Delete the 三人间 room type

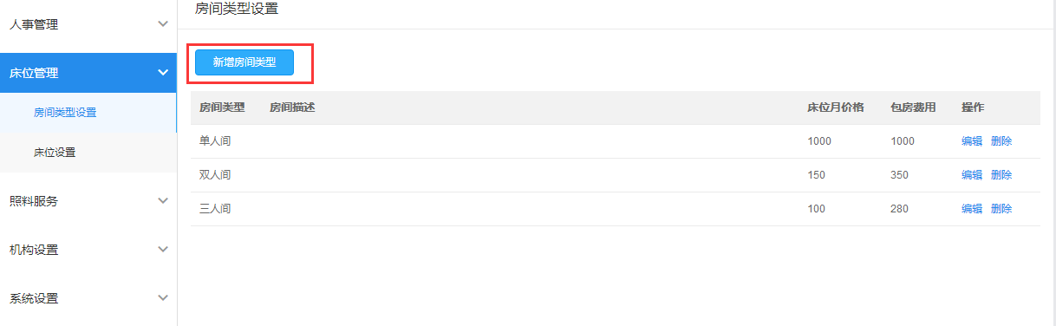click(1001, 209)
